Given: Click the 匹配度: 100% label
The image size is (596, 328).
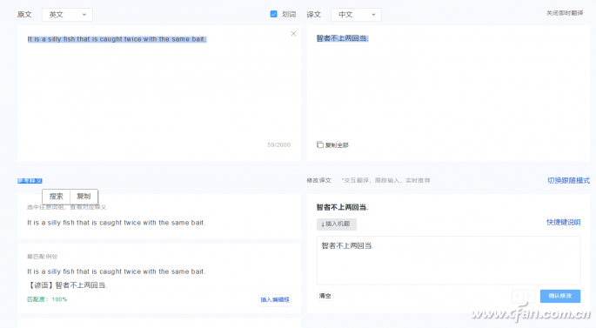Looking at the screenshot, I should click(47, 299).
